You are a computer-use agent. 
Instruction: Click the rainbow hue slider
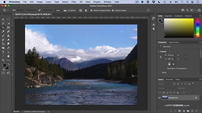pos(198,28)
